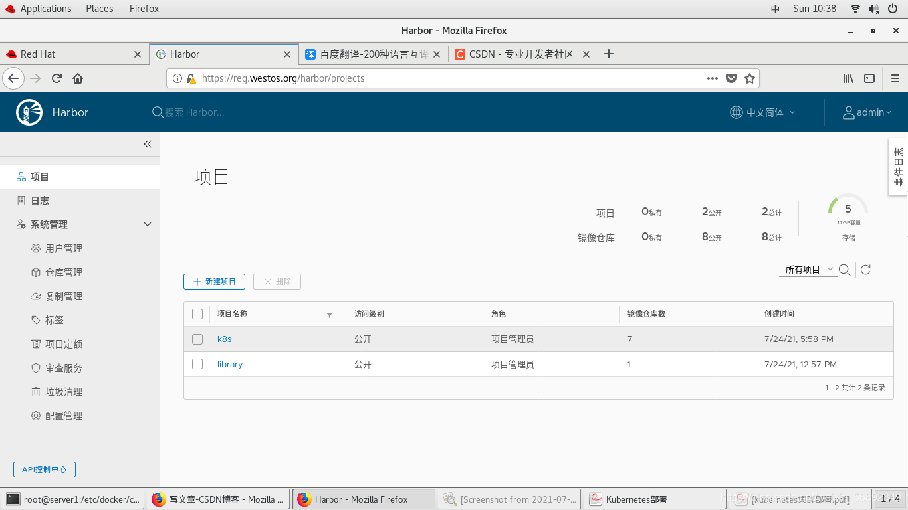Image resolution: width=908 pixels, height=510 pixels.
Task: Collapse the 系统管理 section chevron
Action: (x=148, y=224)
